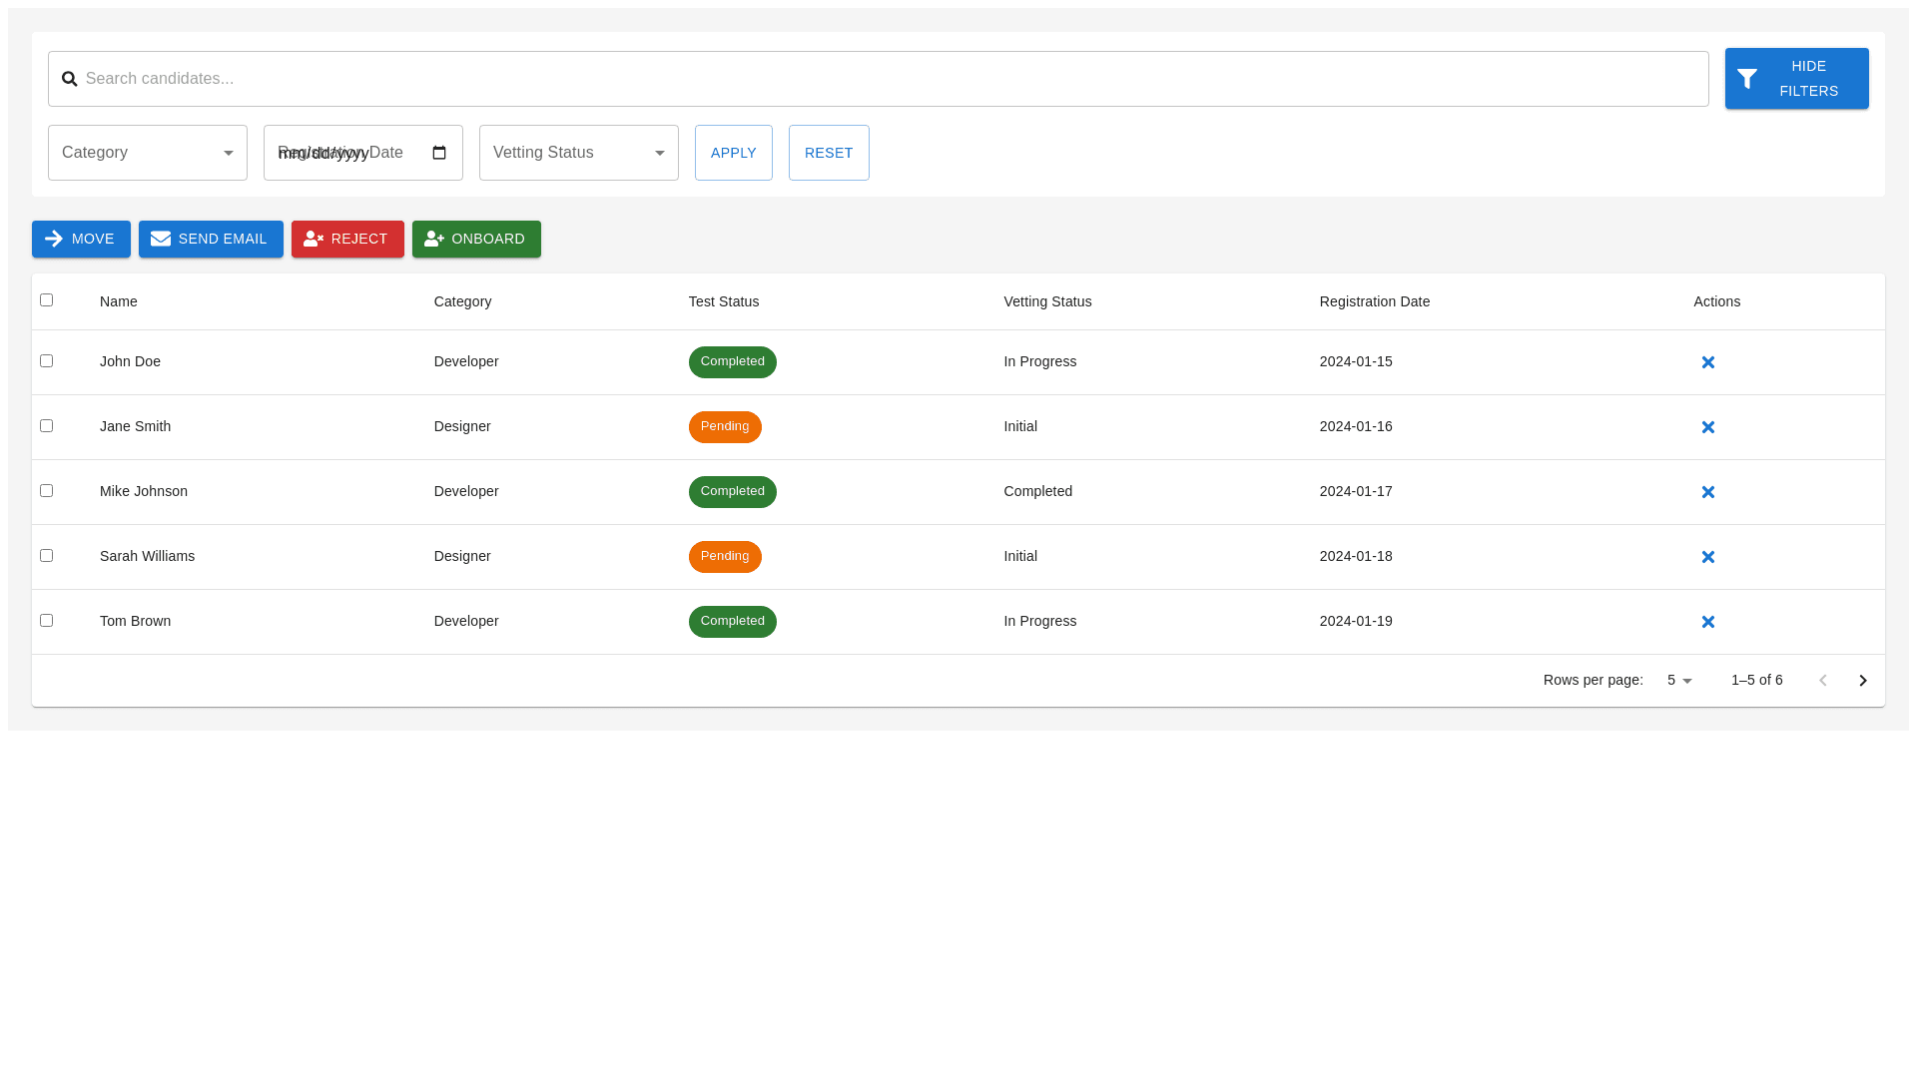Click the delete X icon on John Doe's row
Screen dimensions: 1917x1078
[1708, 361]
